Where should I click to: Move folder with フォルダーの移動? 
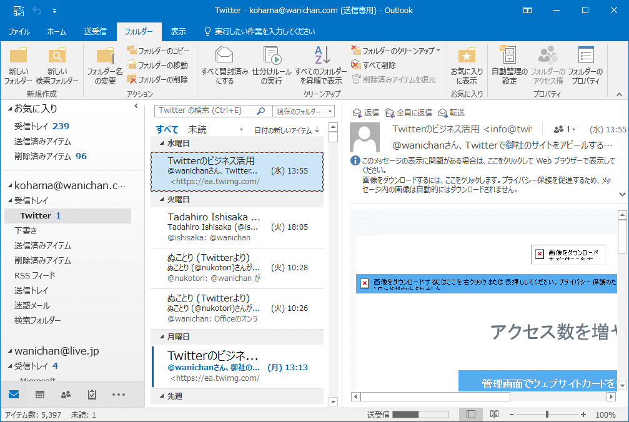point(157,65)
